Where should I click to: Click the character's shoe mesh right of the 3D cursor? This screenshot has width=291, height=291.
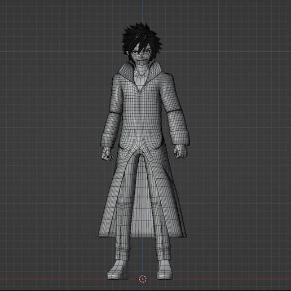pos(165,270)
